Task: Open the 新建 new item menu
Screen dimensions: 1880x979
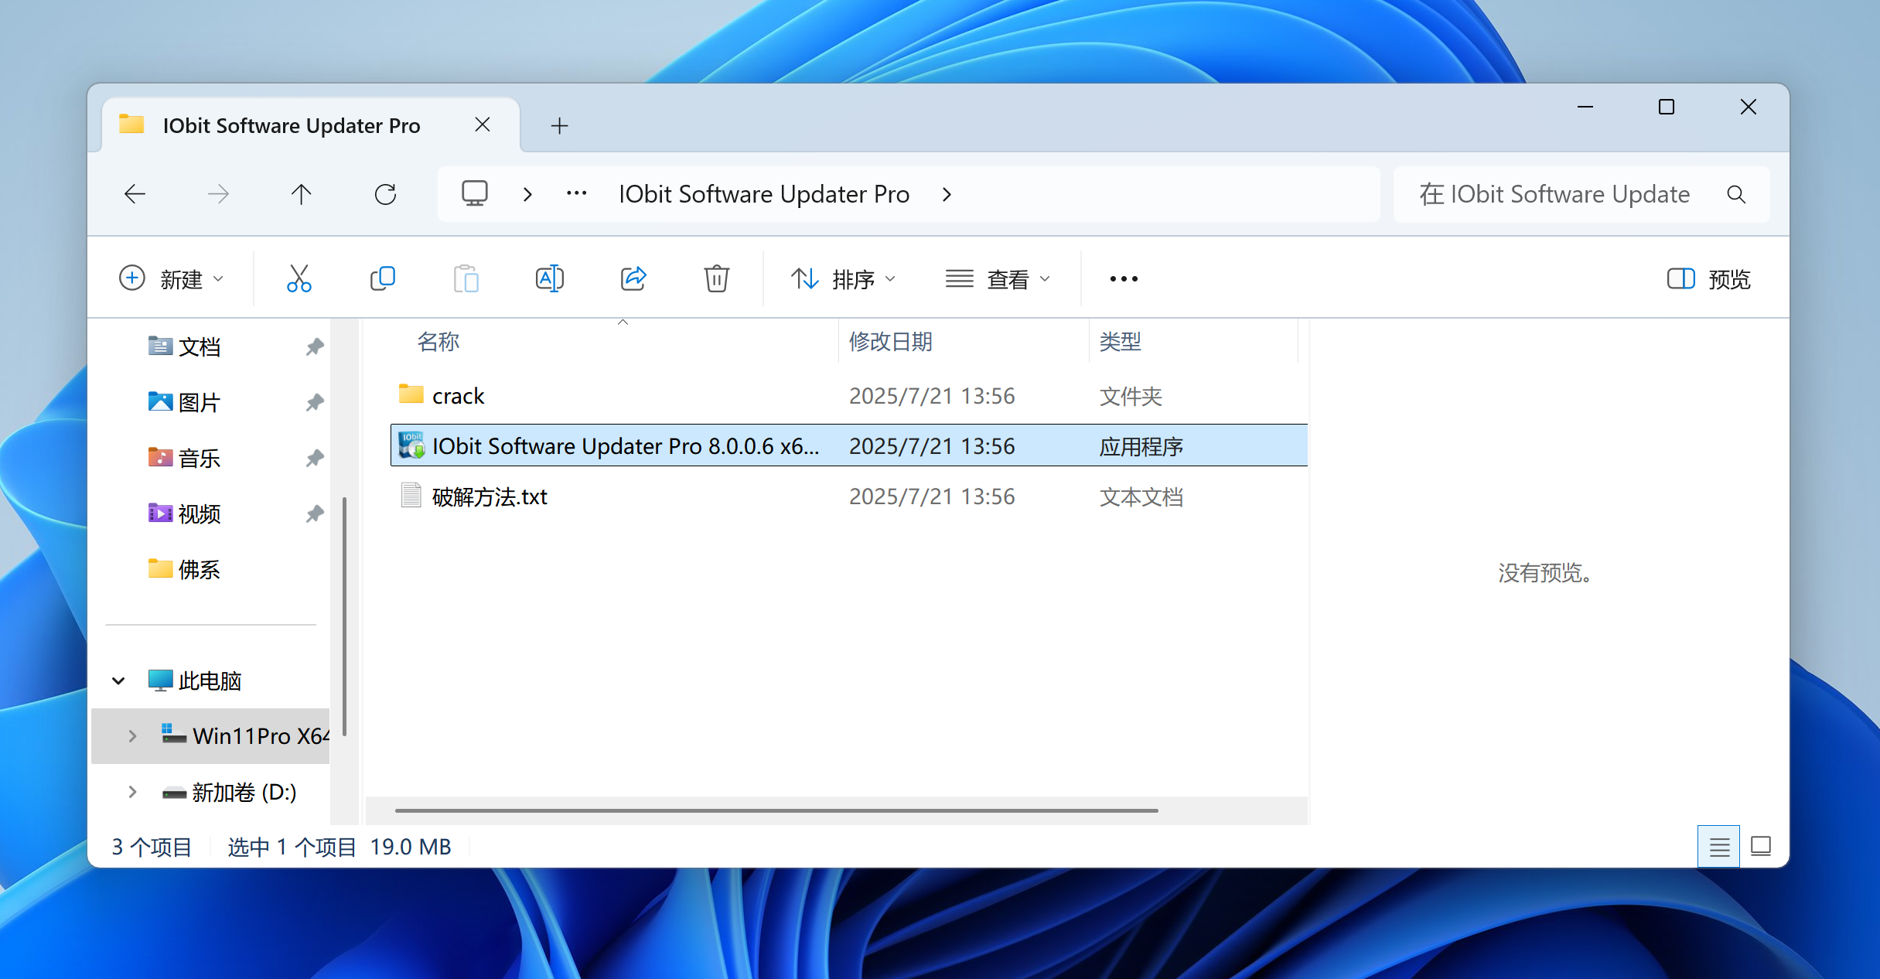Action: tap(172, 278)
